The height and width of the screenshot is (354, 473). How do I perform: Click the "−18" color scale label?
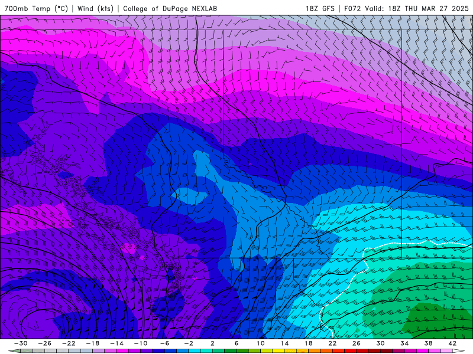click(x=93, y=343)
